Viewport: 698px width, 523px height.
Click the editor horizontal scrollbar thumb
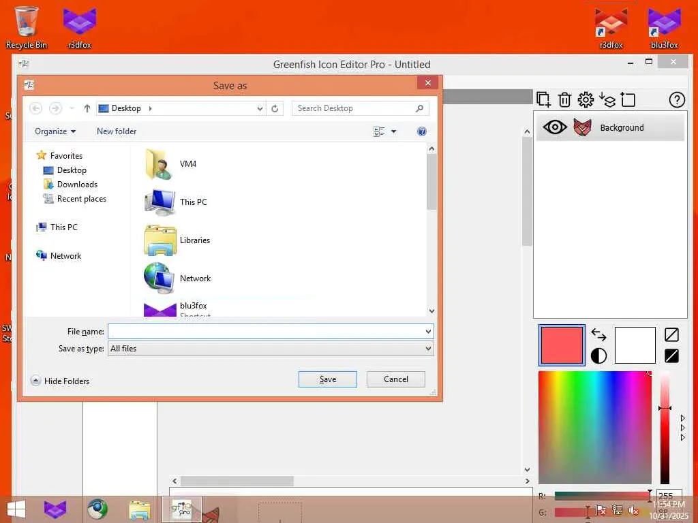pos(237,481)
